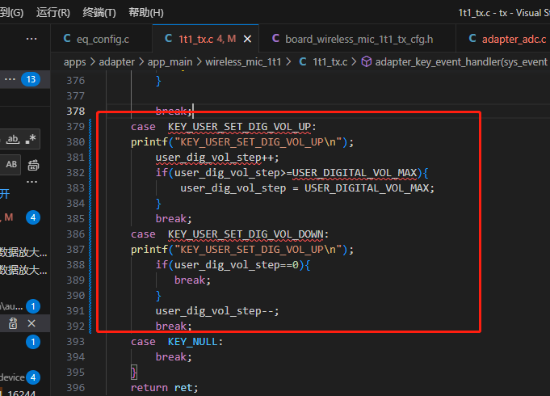Click USER_DIGITAL_VOL_MAX in the if condition
The width and height of the screenshot is (550, 396).
pyautogui.click(x=355, y=173)
